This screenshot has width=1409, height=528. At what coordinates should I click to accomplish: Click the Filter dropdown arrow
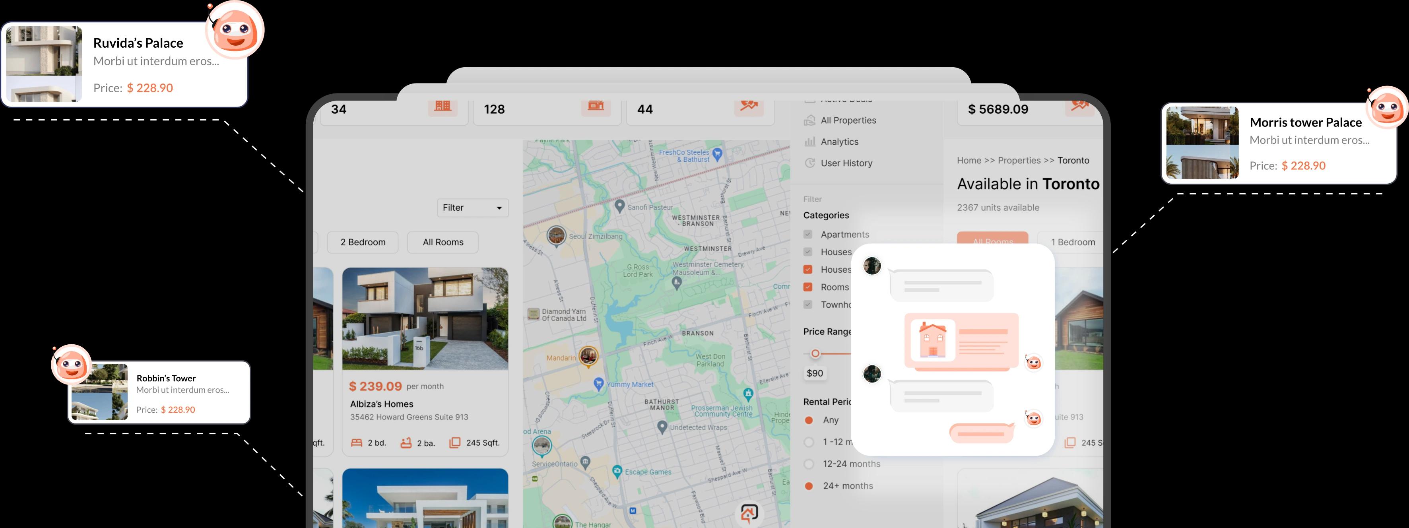tap(499, 208)
